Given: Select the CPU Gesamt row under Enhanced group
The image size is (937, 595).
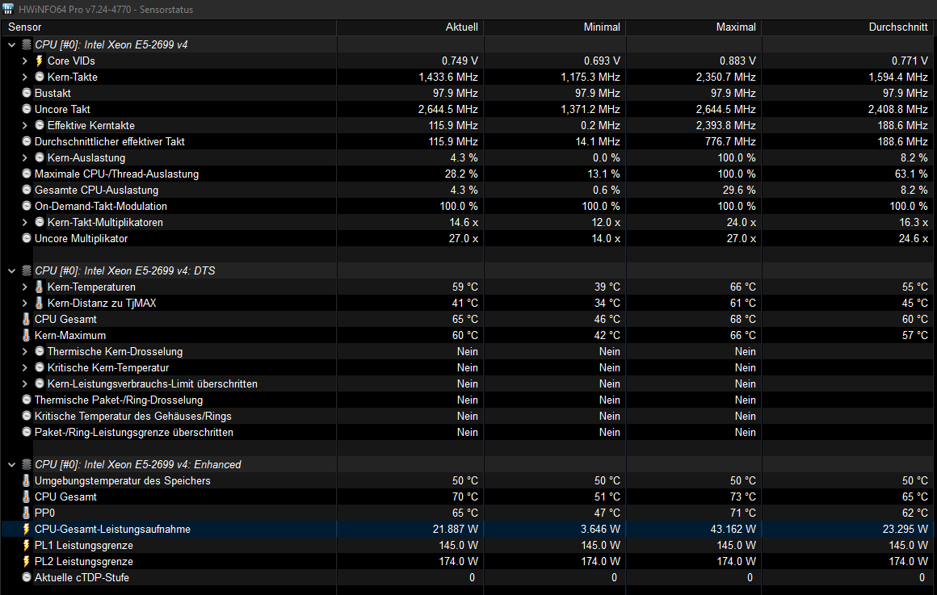Looking at the screenshot, I should pos(468,497).
